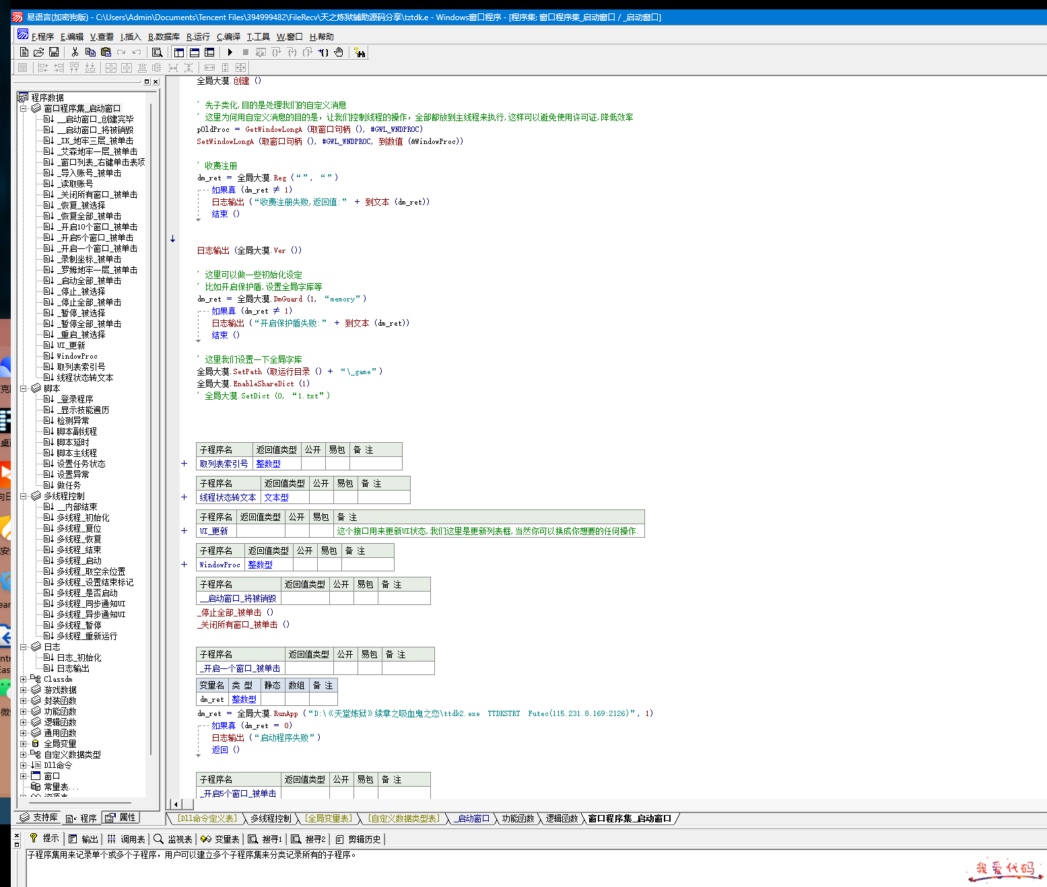Viewport: 1047px width, 887px height.
Task: Open the T.工具 menu
Action: pyautogui.click(x=258, y=37)
